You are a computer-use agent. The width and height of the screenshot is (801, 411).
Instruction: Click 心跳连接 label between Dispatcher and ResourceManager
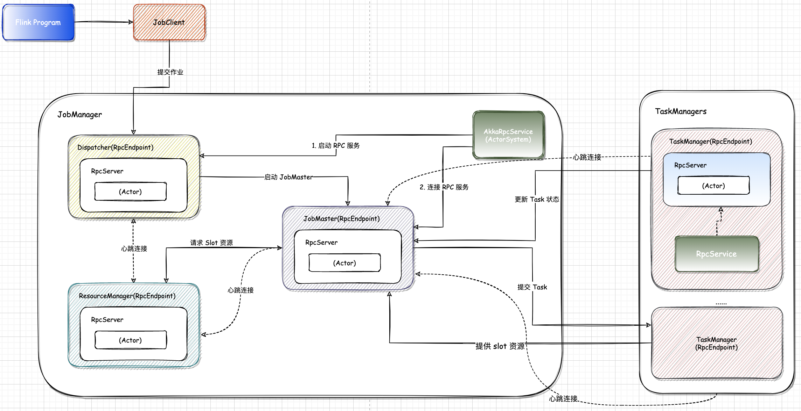click(x=134, y=248)
